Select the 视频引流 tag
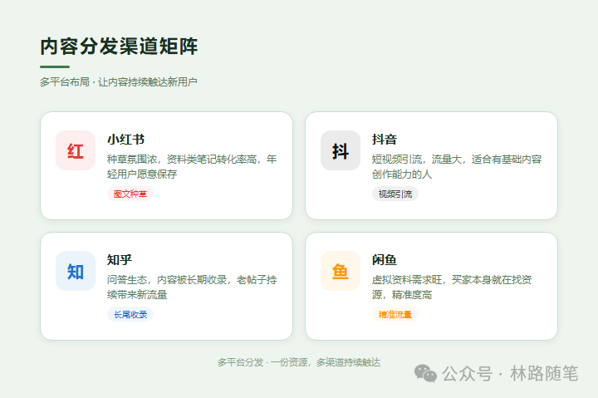The width and height of the screenshot is (598, 398). pos(395,194)
